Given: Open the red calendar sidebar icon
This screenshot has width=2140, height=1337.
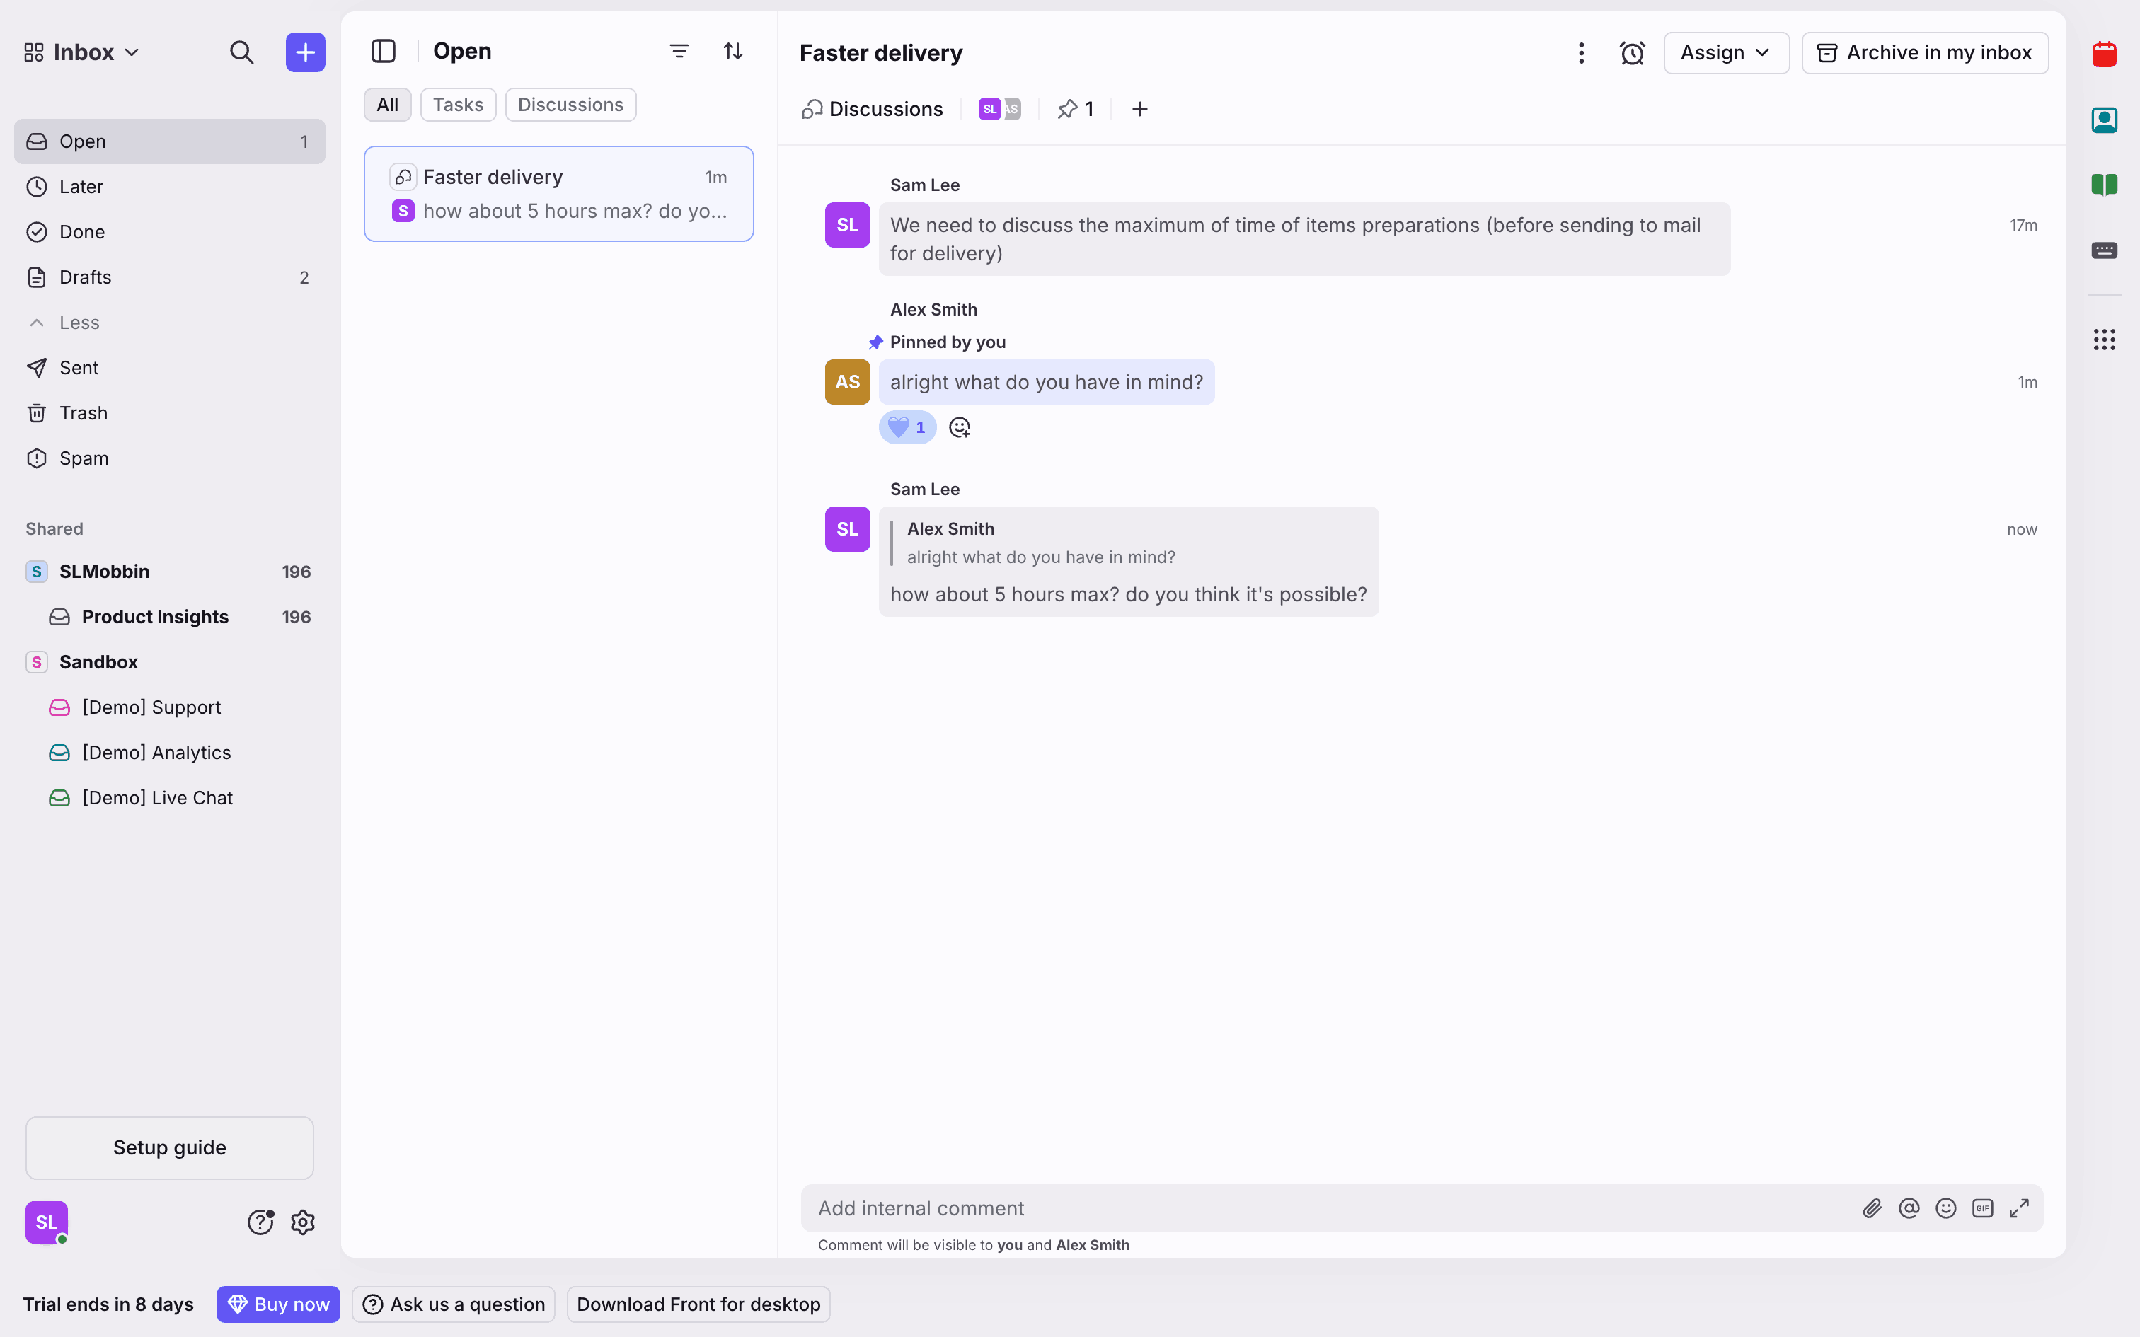Looking at the screenshot, I should pos(2104,54).
